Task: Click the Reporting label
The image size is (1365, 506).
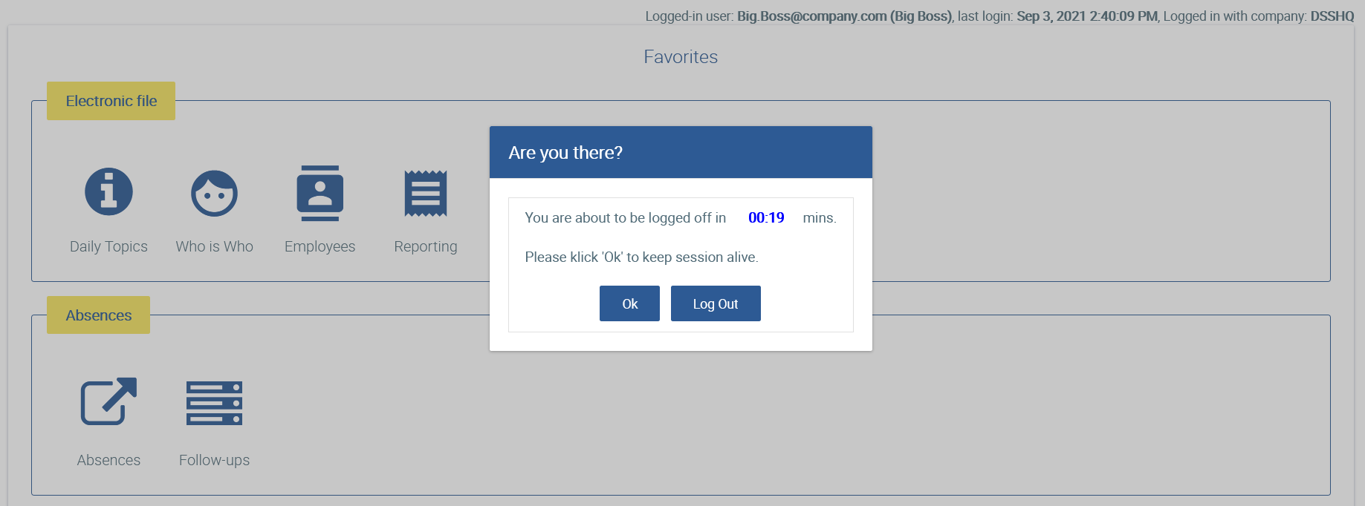Action: point(426,246)
